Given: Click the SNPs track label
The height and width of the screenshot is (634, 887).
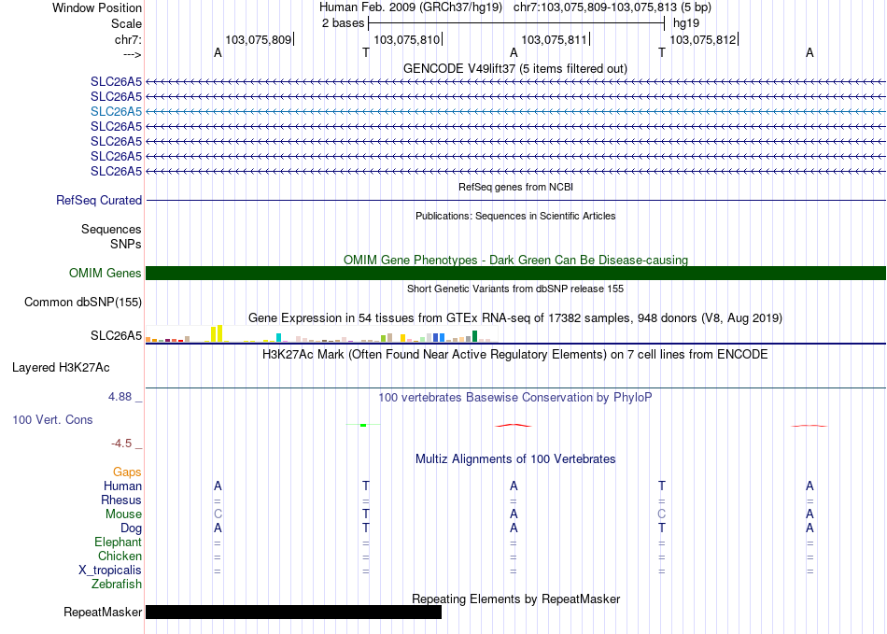Looking at the screenshot, I should (126, 244).
